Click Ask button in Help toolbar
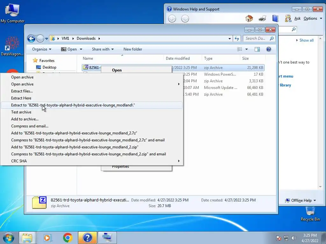 pyautogui.click(x=297, y=18)
